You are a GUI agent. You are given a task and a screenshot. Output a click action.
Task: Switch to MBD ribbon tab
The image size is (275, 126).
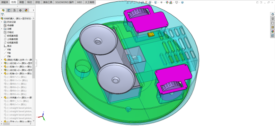coord(79,2)
